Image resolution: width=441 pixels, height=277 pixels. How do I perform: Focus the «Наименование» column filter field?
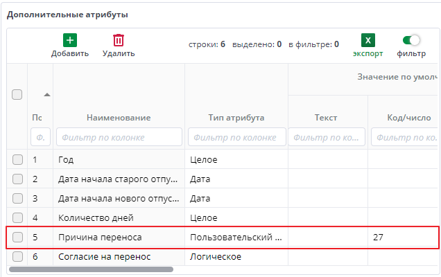[x=119, y=137]
